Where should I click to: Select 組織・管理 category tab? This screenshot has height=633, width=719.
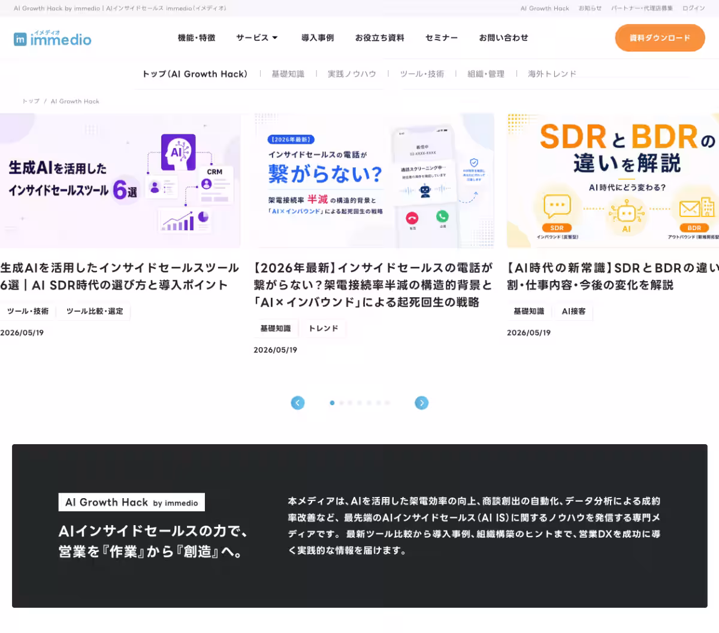click(x=486, y=74)
